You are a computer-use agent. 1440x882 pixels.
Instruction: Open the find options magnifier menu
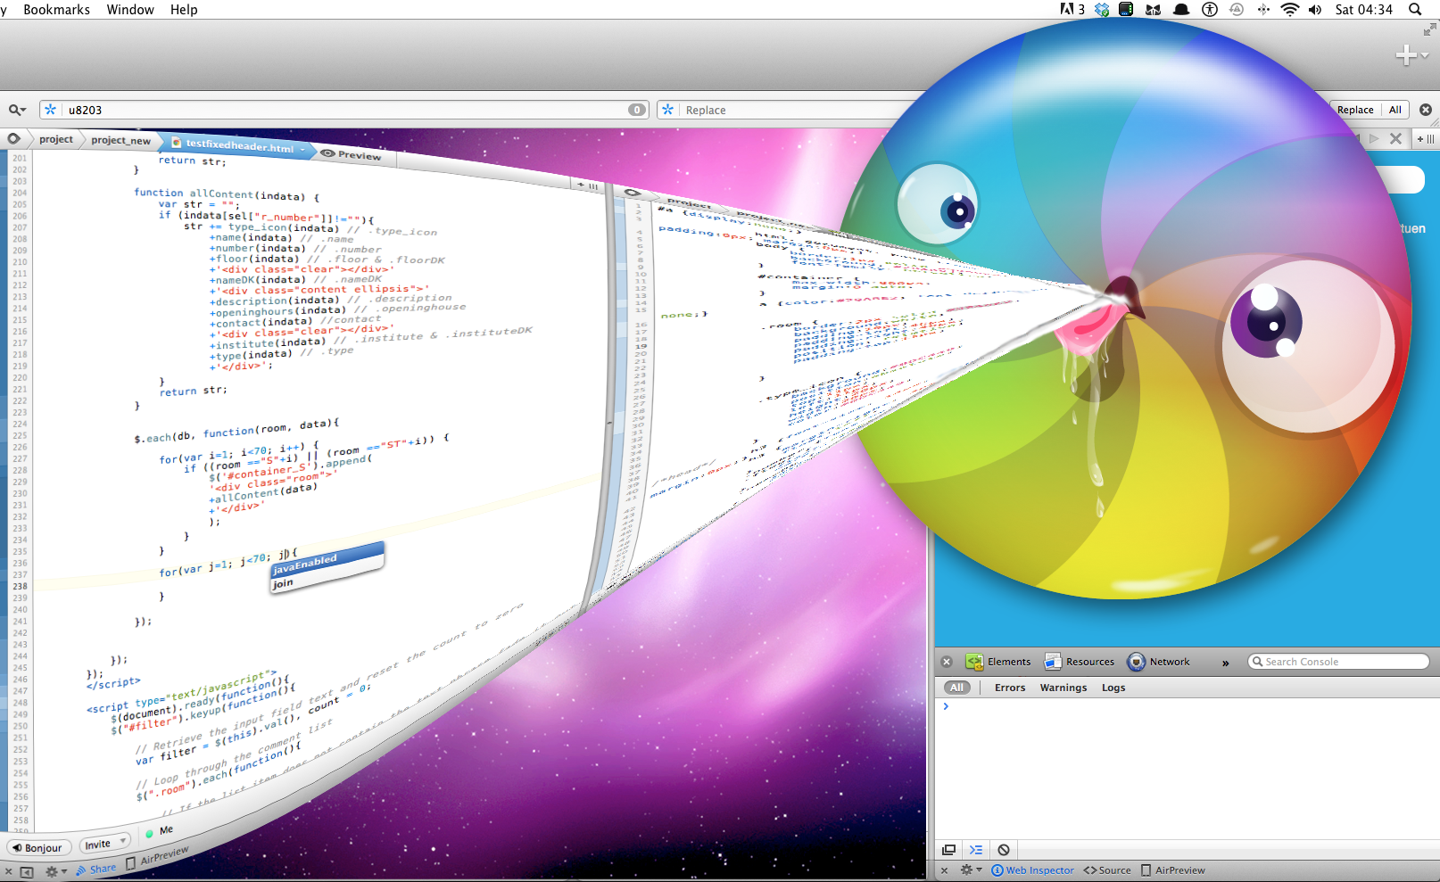tap(17, 110)
